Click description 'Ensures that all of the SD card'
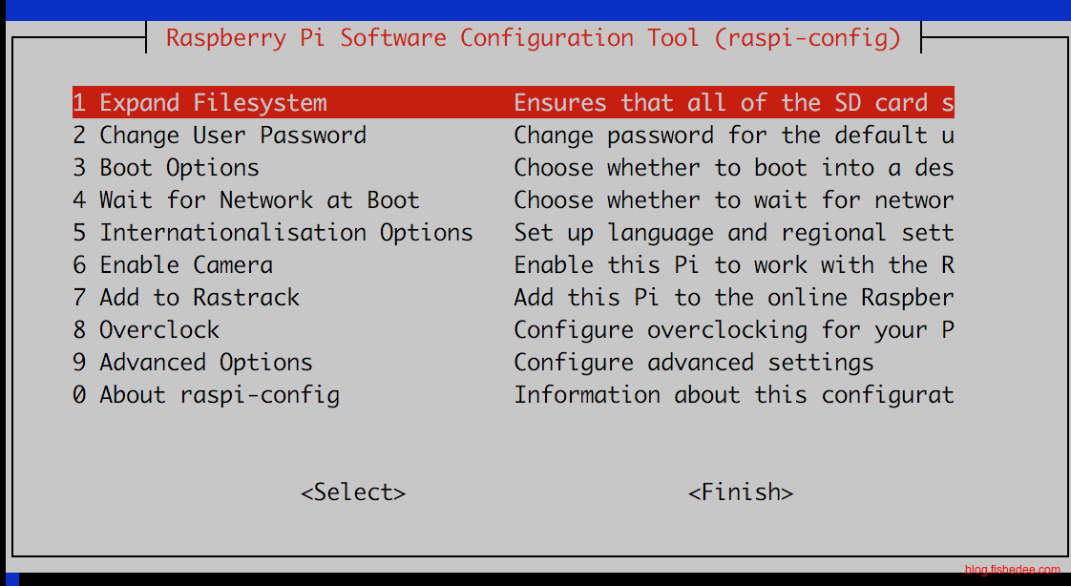1071x586 pixels. (x=733, y=103)
